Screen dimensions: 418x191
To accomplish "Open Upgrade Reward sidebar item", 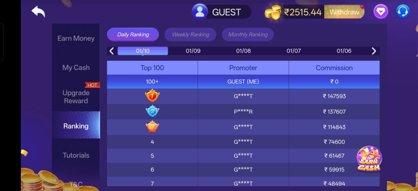I will [76, 97].
